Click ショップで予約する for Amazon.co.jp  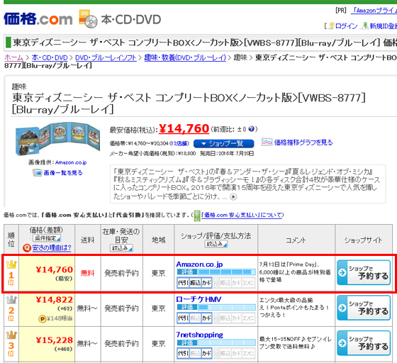(x=364, y=272)
